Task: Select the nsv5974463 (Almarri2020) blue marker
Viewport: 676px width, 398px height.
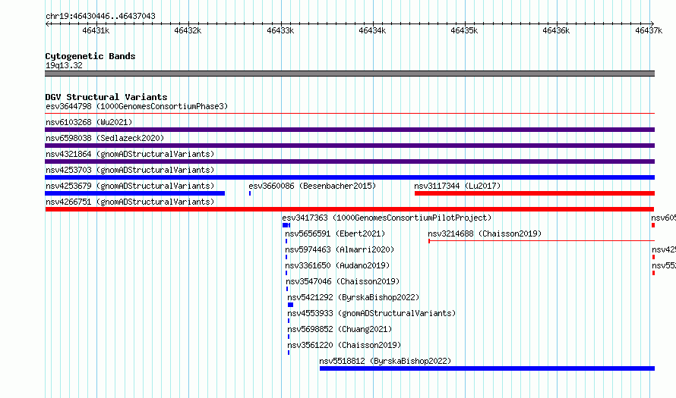Action: [x=286, y=257]
